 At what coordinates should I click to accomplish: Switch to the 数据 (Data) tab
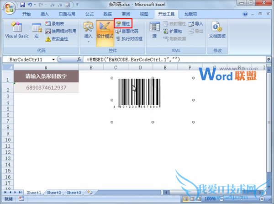[x=108, y=14]
